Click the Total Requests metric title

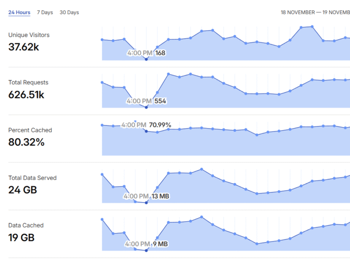click(28, 82)
